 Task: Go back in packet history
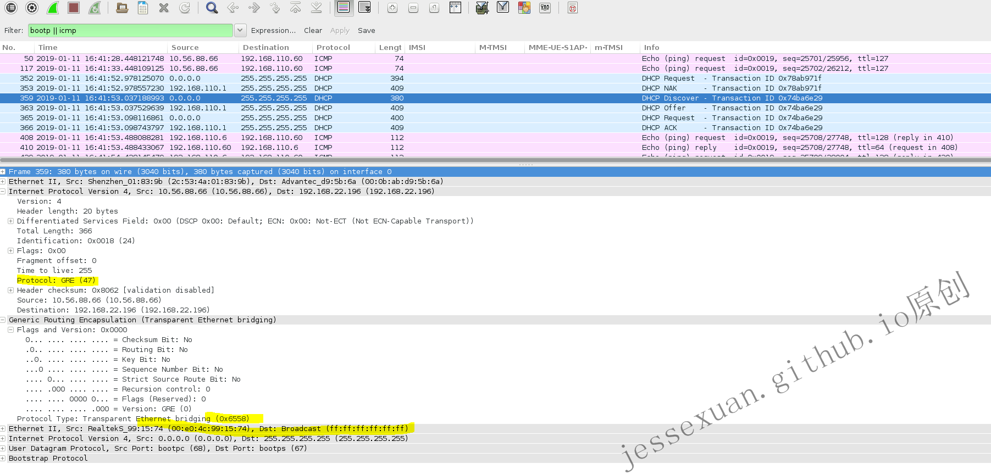233,8
